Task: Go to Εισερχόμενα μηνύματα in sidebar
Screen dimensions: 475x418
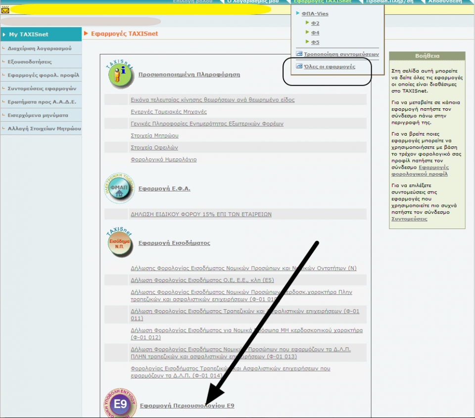Action: tap(38, 115)
